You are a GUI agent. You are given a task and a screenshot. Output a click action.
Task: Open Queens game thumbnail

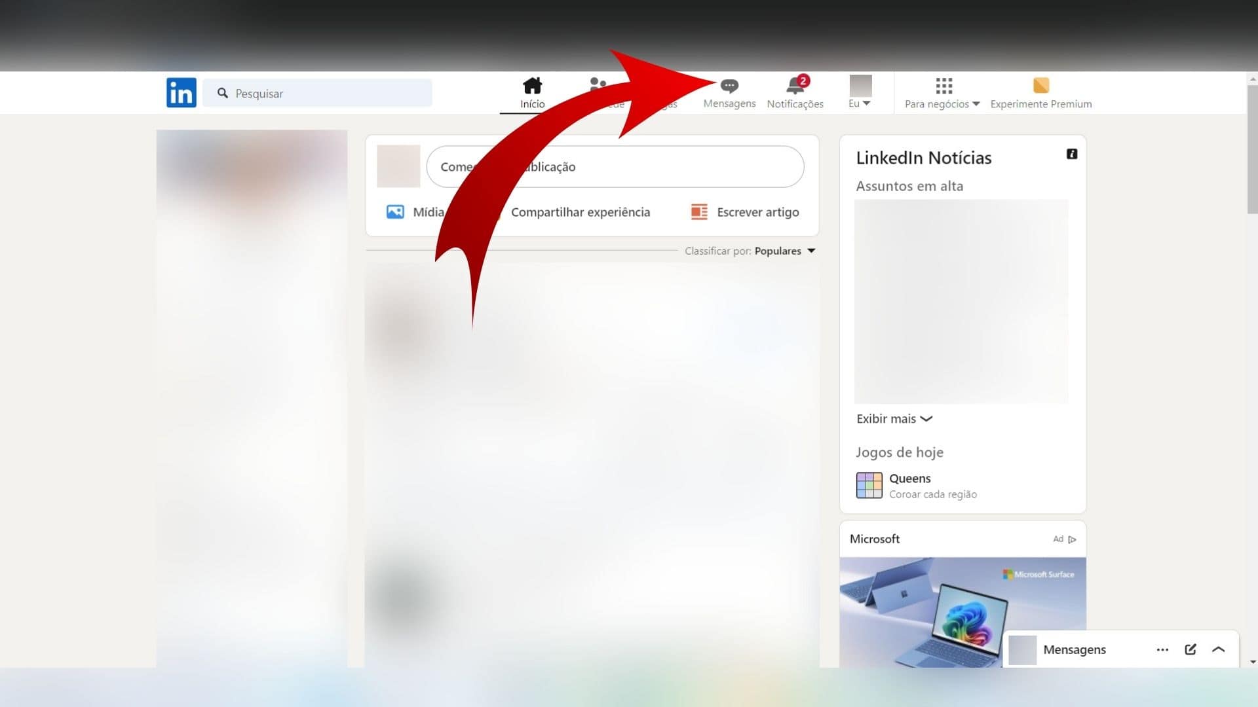click(869, 485)
